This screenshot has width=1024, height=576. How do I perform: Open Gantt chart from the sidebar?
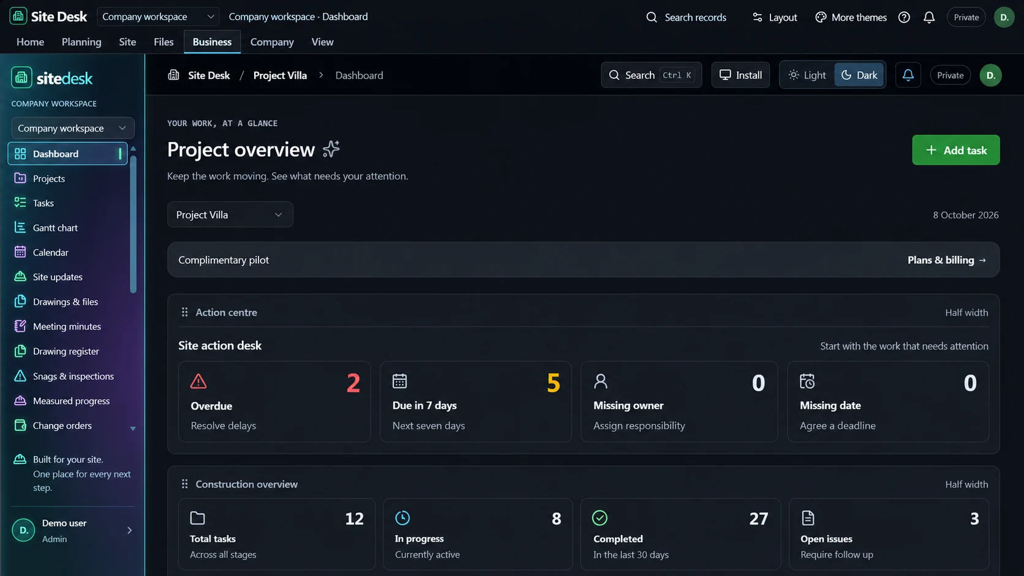click(67, 228)
